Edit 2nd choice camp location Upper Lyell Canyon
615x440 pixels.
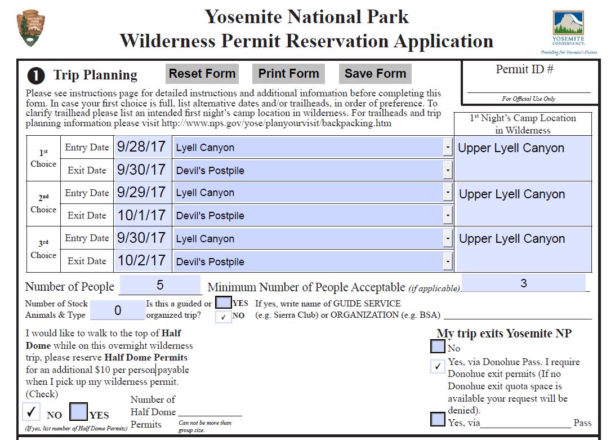point(523,204)
